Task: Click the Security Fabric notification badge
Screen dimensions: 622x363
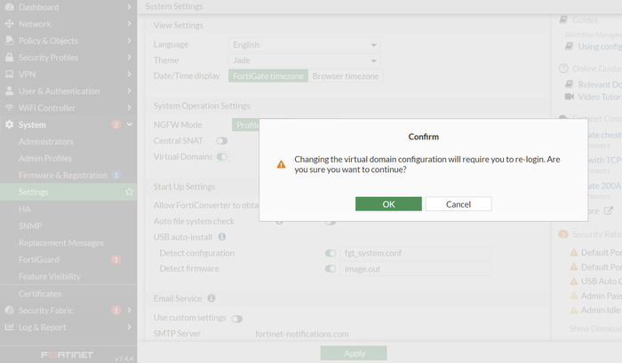Action: [116, 311]
